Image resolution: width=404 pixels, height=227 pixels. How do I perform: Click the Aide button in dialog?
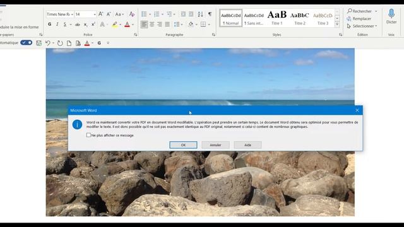[x=247, y=145]
